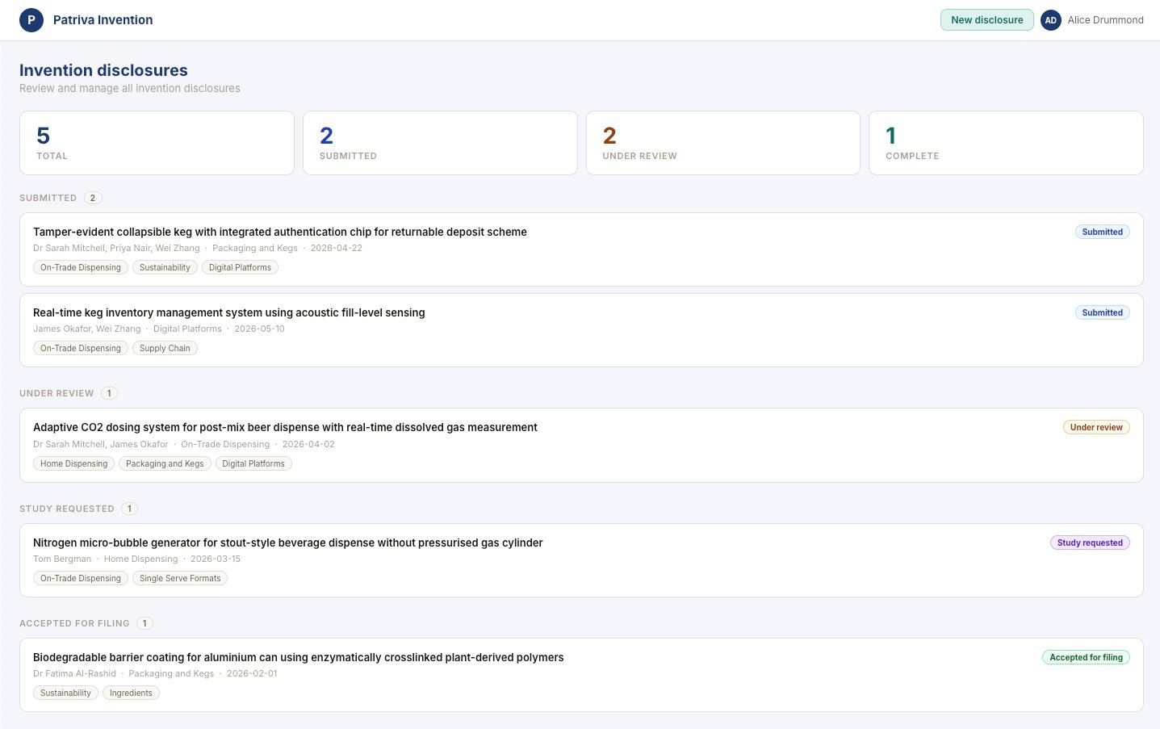Click Sustainability tag on Tamper-evident keg
Screen dimensions: 1160x729
click(165, 267)
